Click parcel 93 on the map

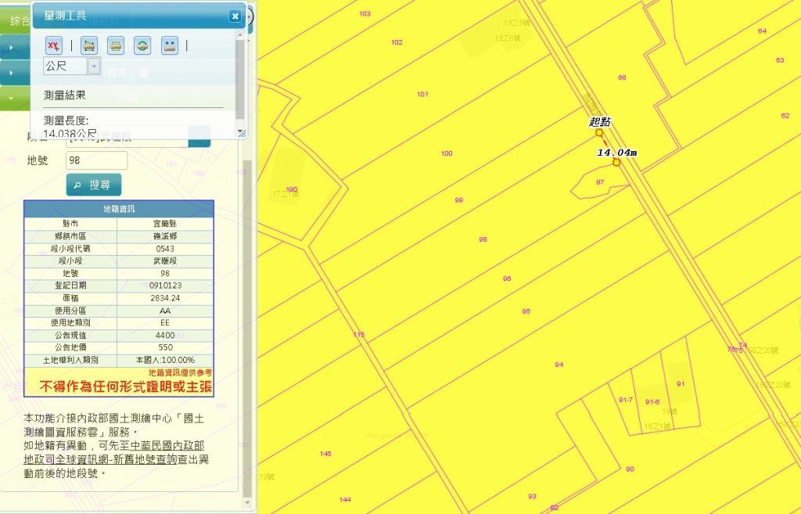pos(532,496)
